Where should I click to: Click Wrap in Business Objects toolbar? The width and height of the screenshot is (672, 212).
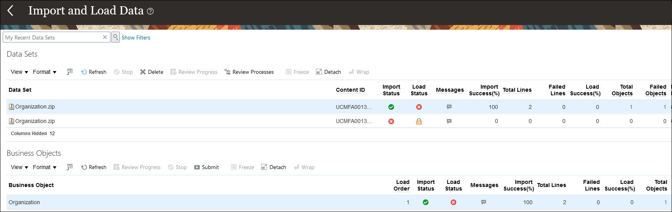304,167
